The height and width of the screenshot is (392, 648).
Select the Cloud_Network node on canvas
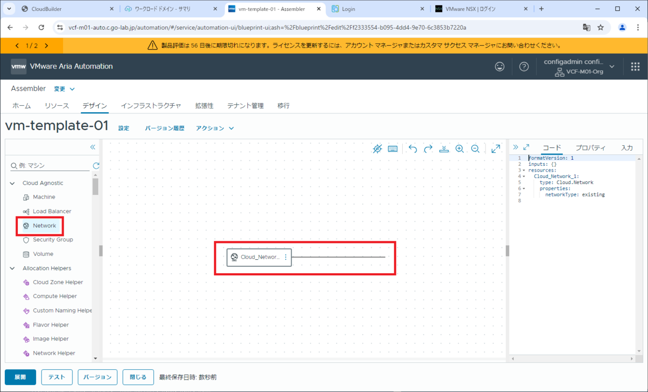258,258
